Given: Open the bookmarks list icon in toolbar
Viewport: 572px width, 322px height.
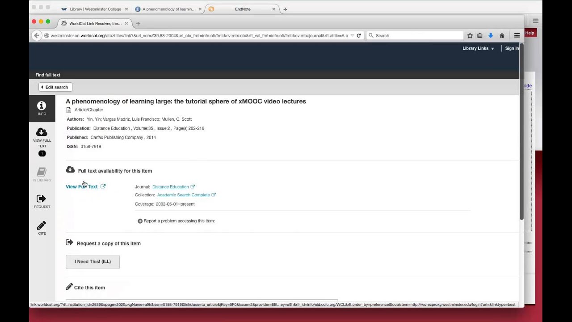Looking at the screenshot, I should tap(480, 35).
